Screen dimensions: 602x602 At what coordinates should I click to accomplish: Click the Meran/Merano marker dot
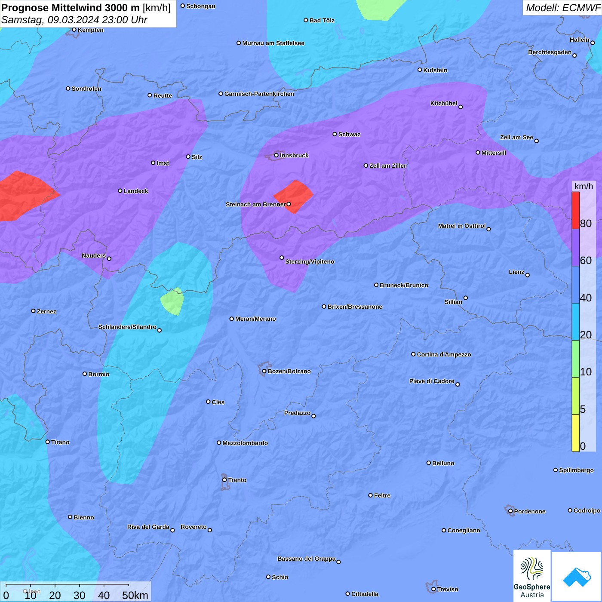231,319
